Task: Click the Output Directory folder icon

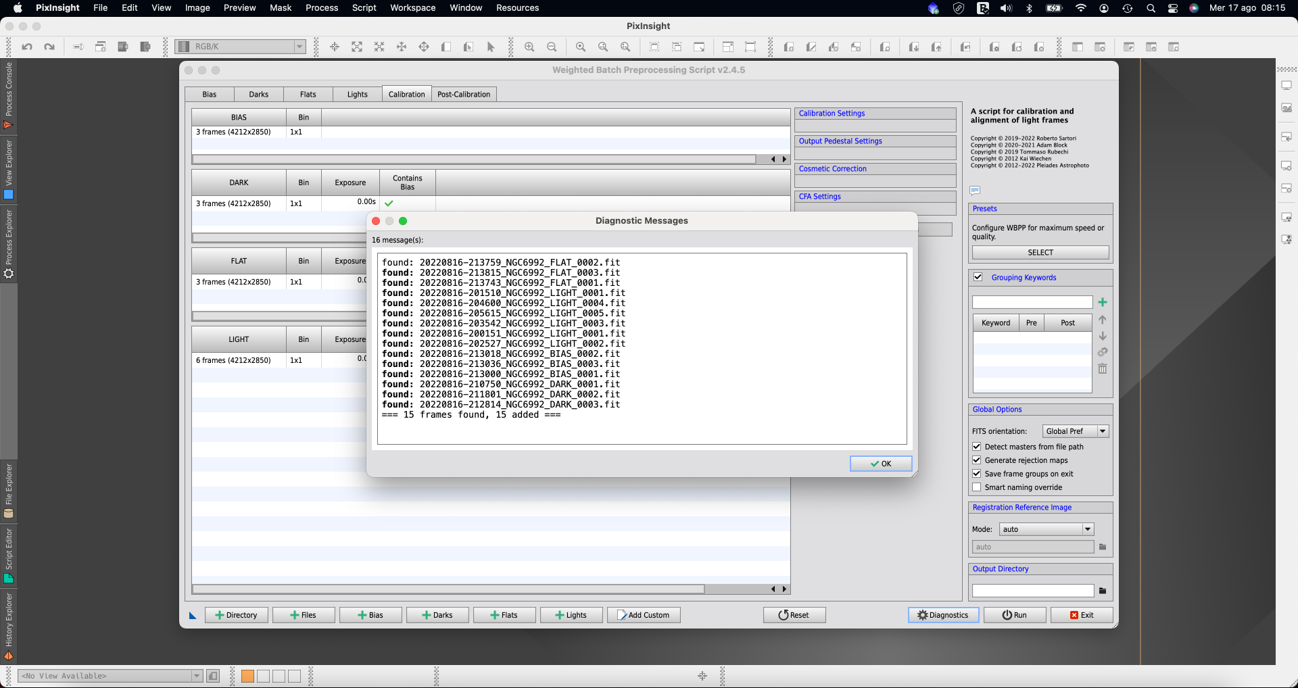Action: pos(1103,591)
